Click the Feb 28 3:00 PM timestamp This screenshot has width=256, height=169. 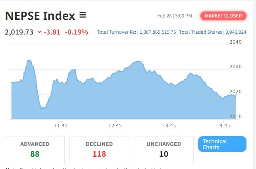click(x=175, y=16)
